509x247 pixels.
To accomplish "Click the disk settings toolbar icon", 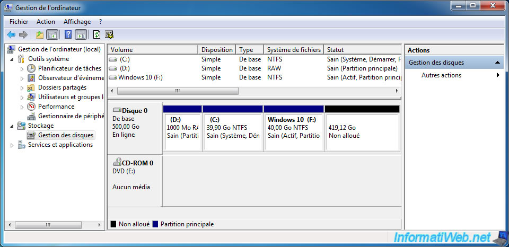I will tap(110, 35).
